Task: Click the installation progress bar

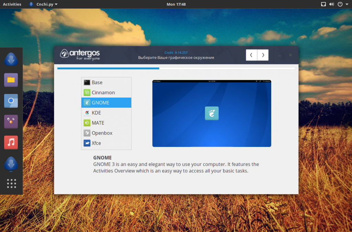Action: pos(176,68)
